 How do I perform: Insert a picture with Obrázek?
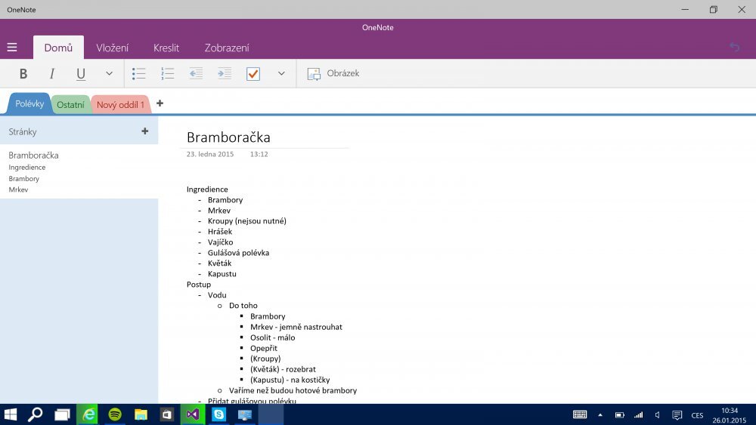click(333, 74)
